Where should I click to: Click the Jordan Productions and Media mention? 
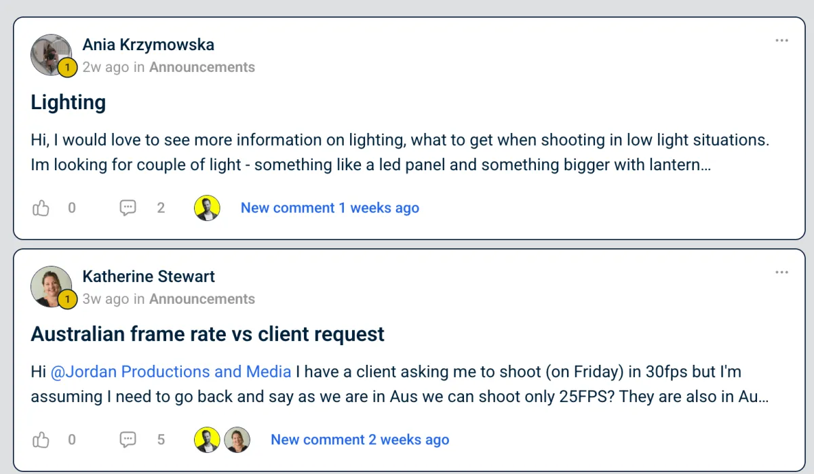click(170, 372)
